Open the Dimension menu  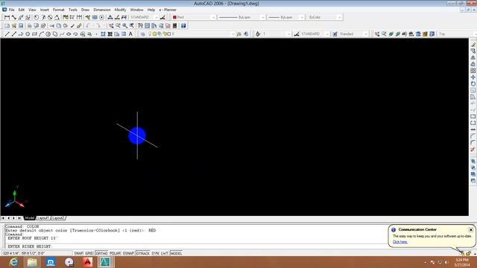(102, 10)
